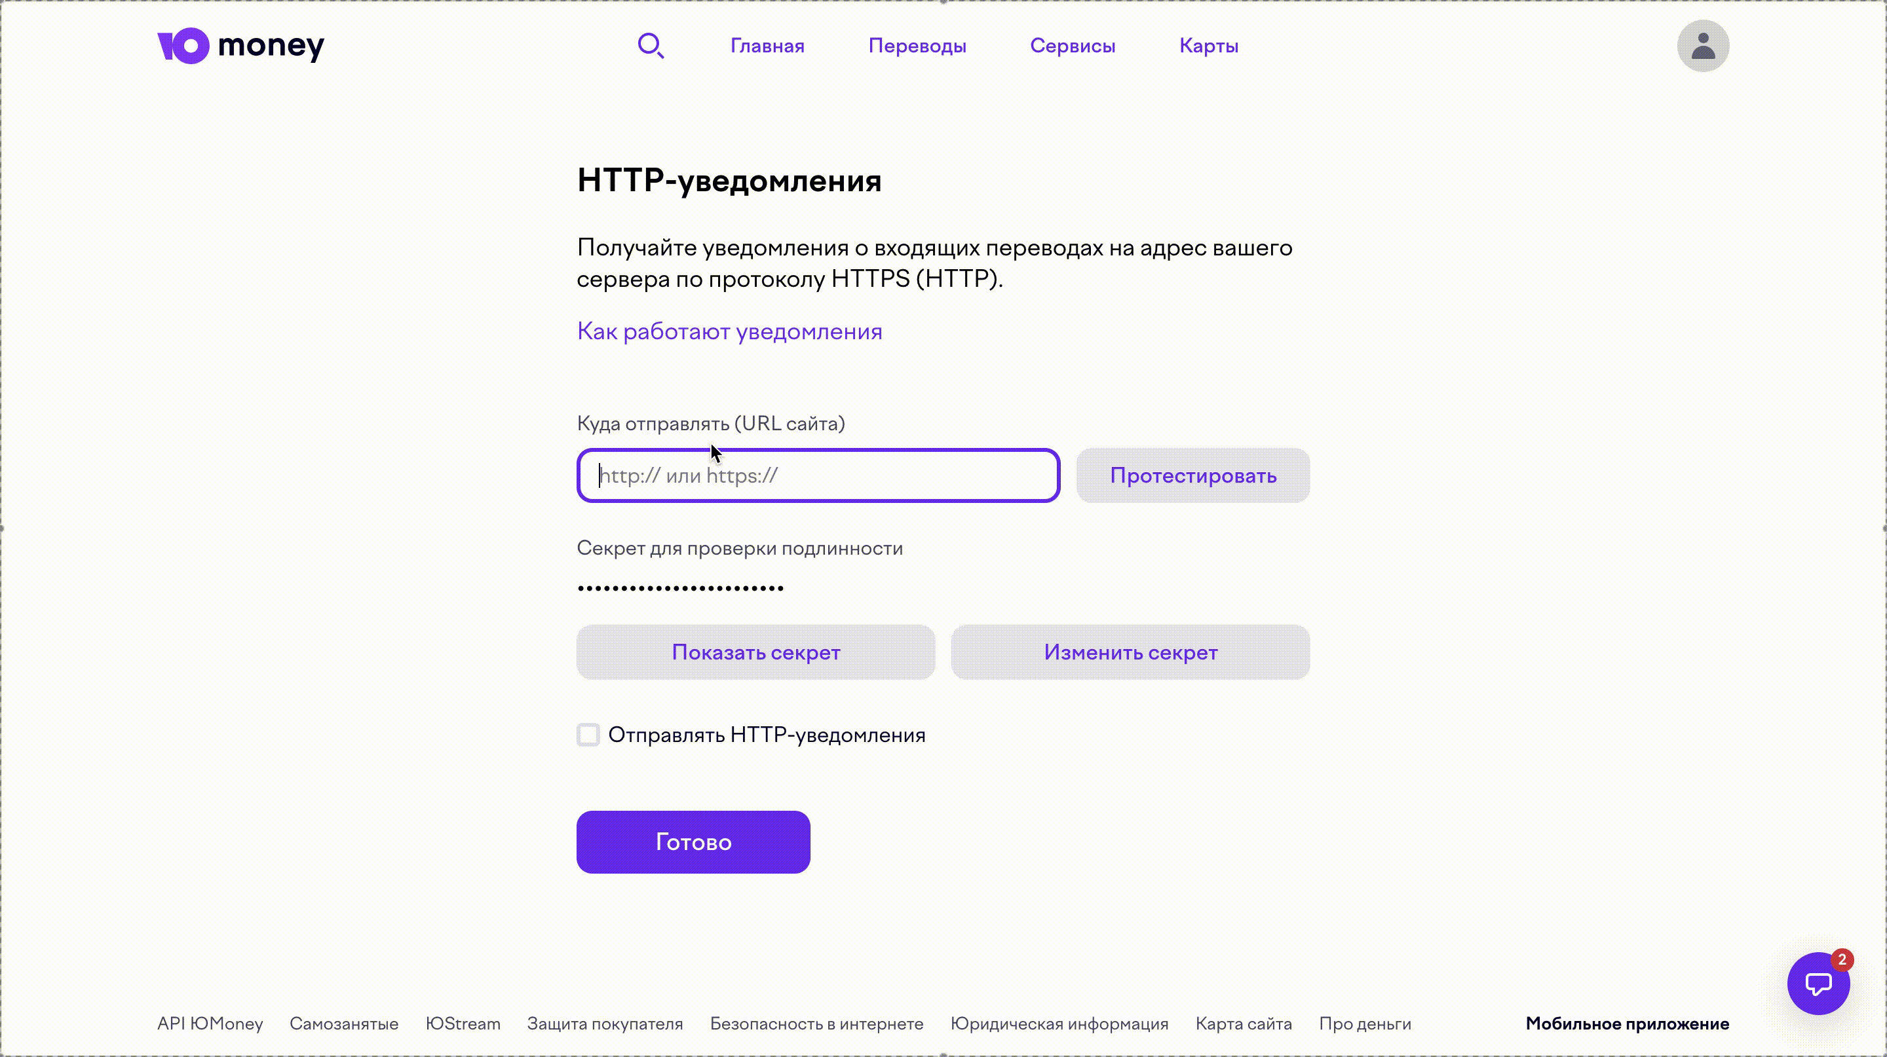Open the API ЮMoney footer link
This screenshot has height=1057, width=1887.
210,1024
